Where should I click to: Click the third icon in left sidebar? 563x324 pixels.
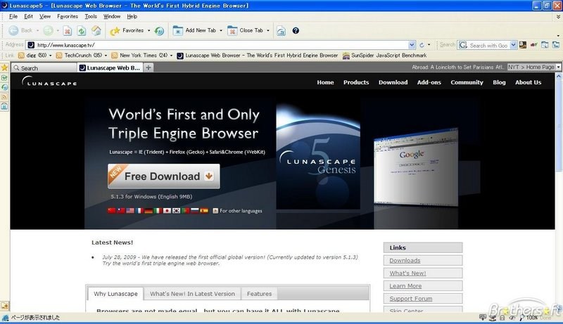[x=4, y=87]
